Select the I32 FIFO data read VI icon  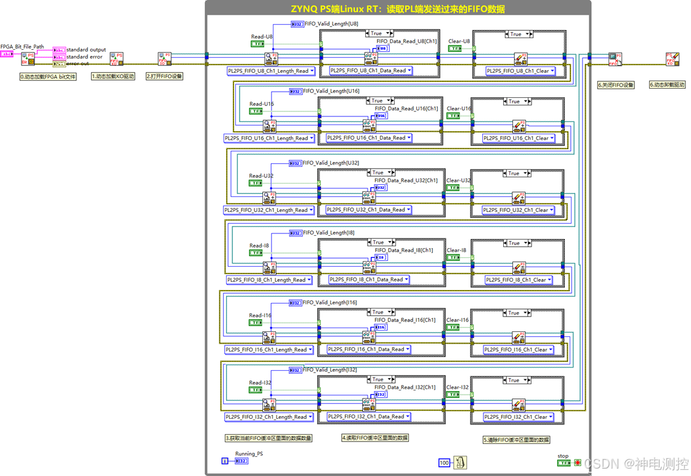coord(369,405)
